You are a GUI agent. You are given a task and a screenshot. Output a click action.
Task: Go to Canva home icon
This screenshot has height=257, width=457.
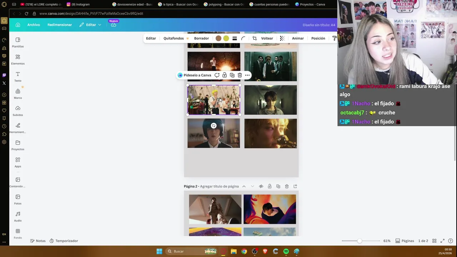[18, 25]
